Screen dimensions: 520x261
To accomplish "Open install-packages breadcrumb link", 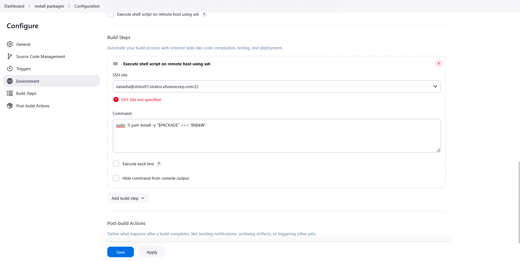I will pyautogui.click(x=49, y=6).
